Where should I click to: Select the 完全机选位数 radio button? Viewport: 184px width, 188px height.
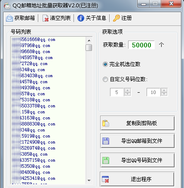click(105, 64)
